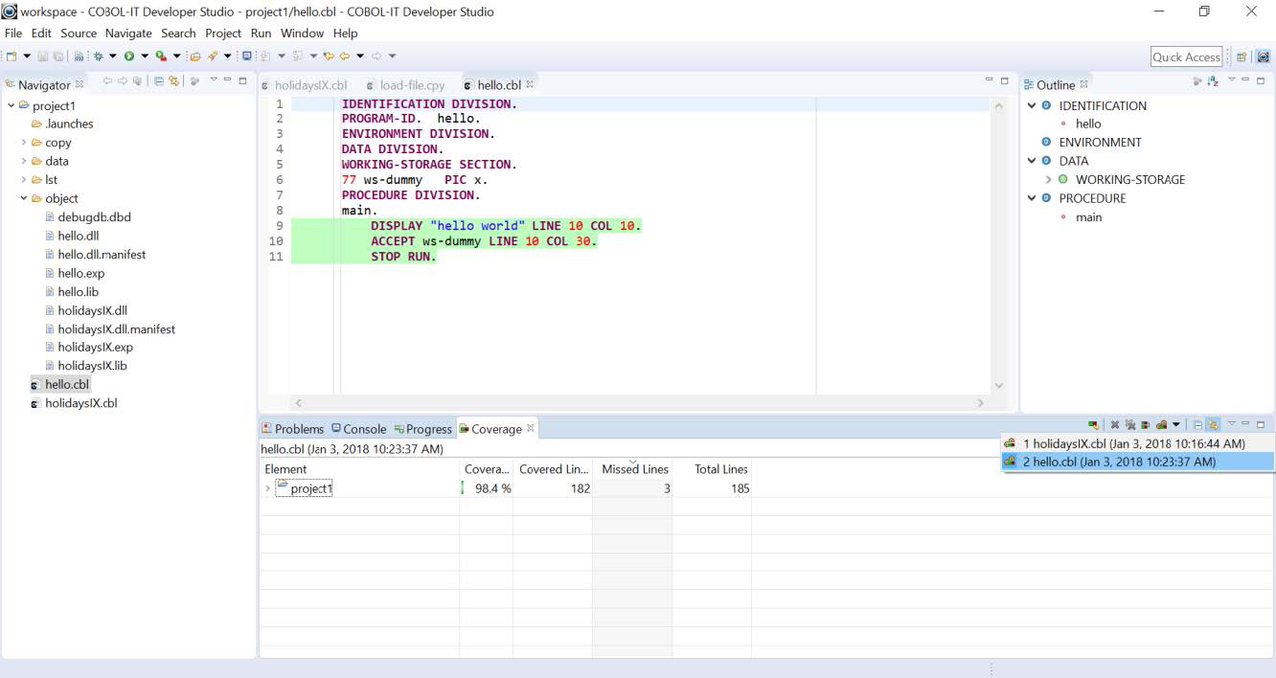This screenshot has width=1276, height=678.
Task: Click inside the Quick Access field
Action: (1186, 57)
